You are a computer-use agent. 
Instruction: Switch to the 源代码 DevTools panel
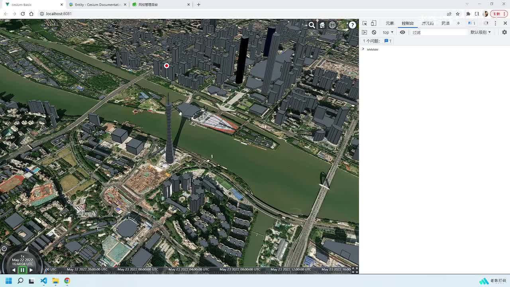coord(428,23)
